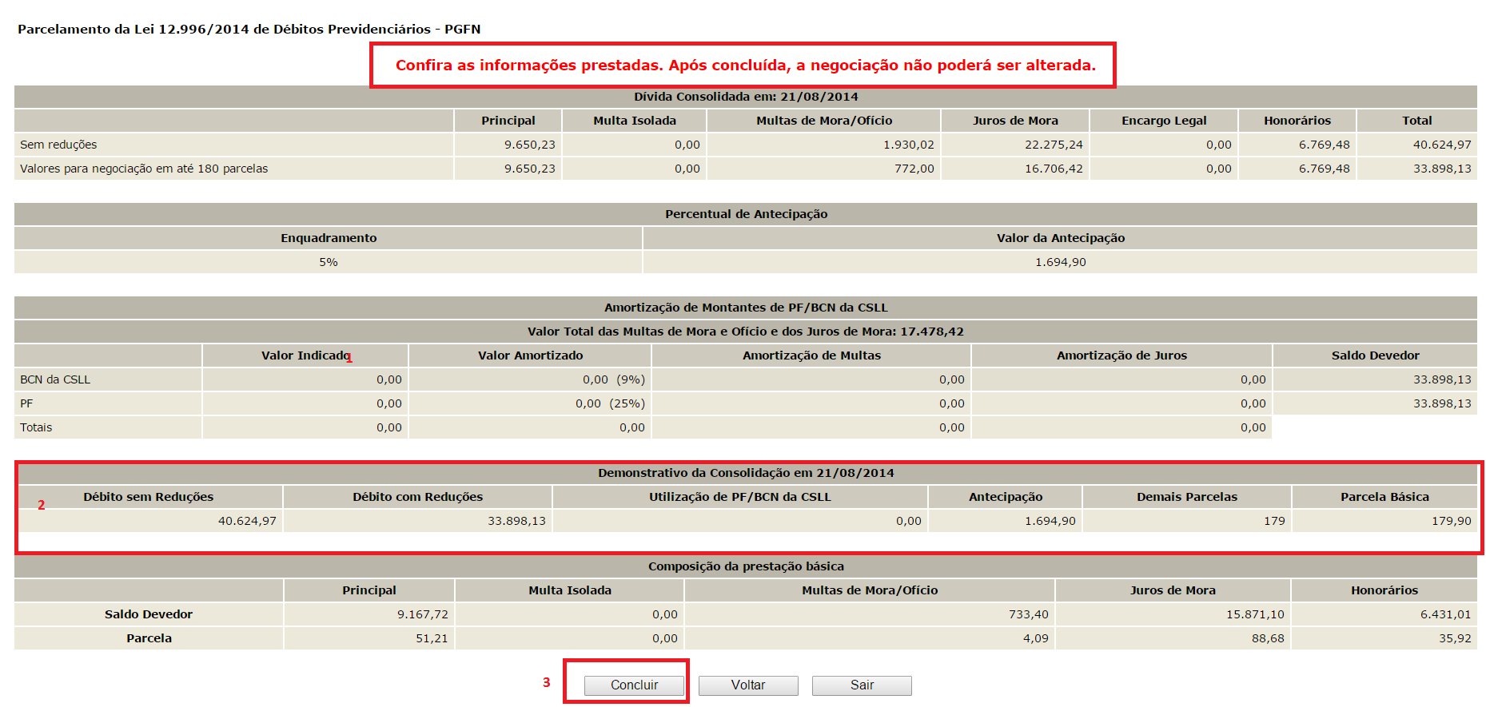Screen dimensions: 1486x707
Task: Click the Parcela principal value 51,21
Action: point(432,638)
